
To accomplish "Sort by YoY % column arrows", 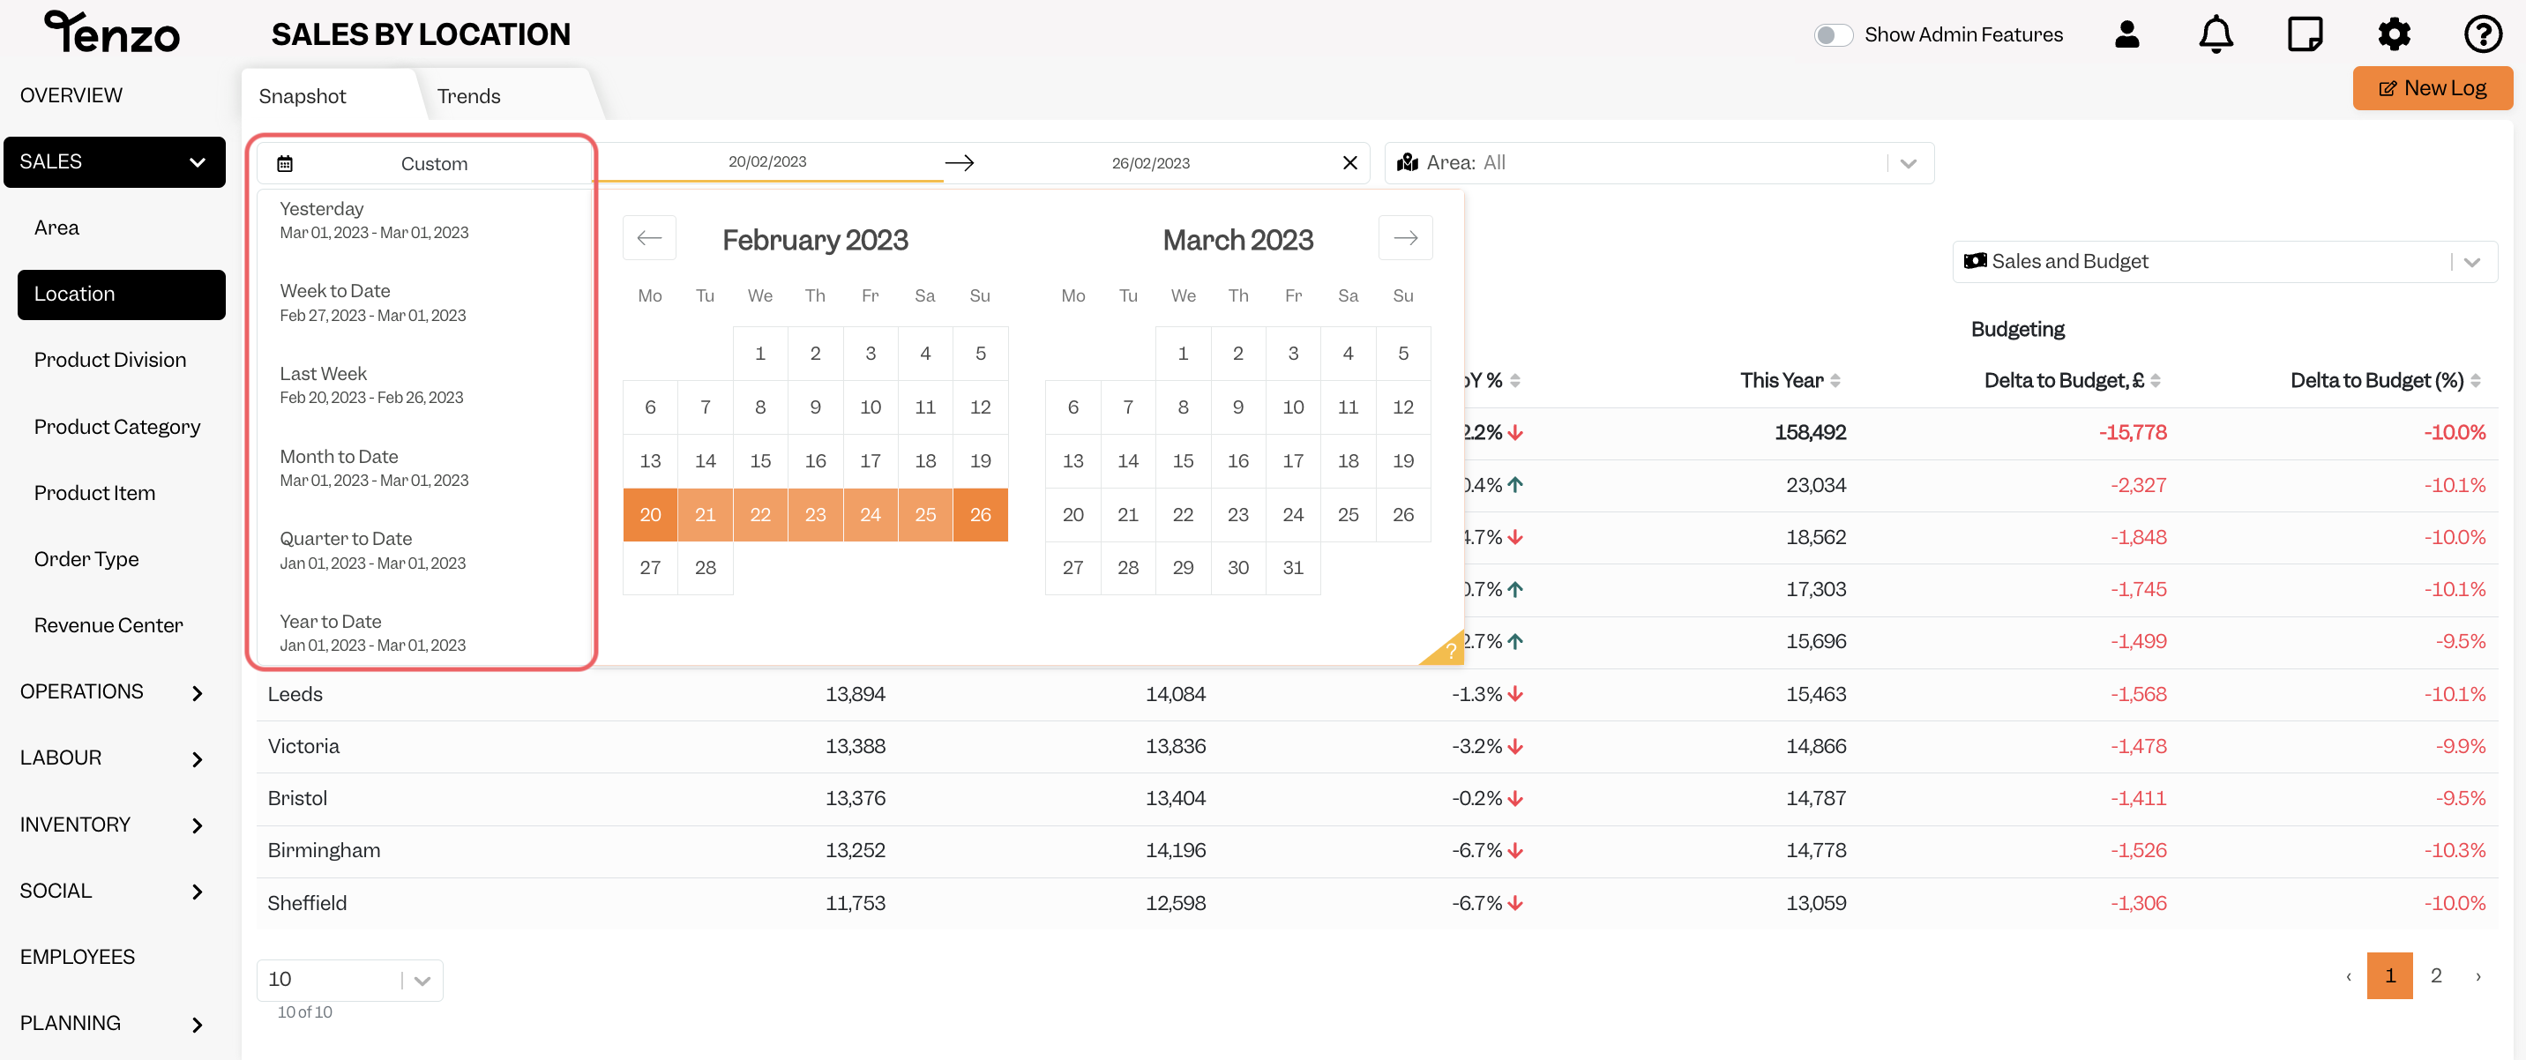I will tap(1515, 380).
